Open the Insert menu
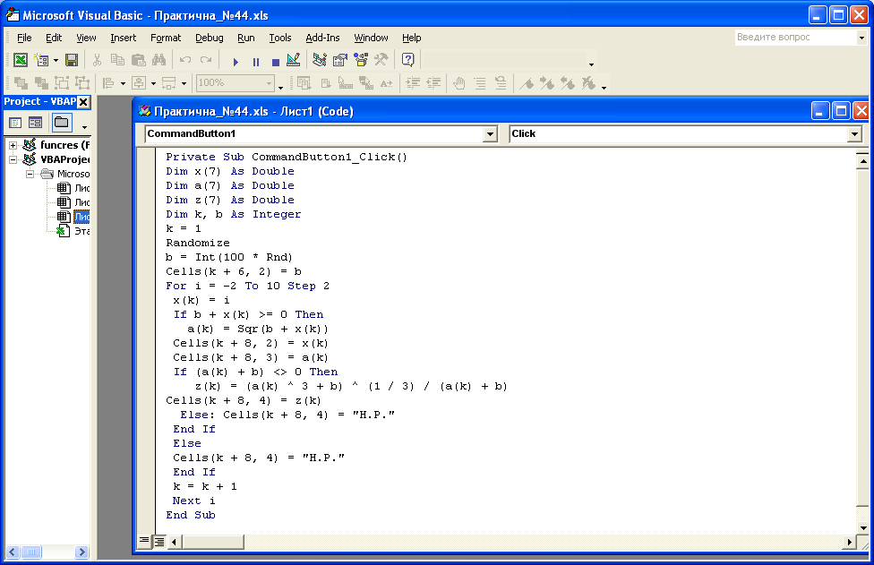 click(x=124, y=38)
